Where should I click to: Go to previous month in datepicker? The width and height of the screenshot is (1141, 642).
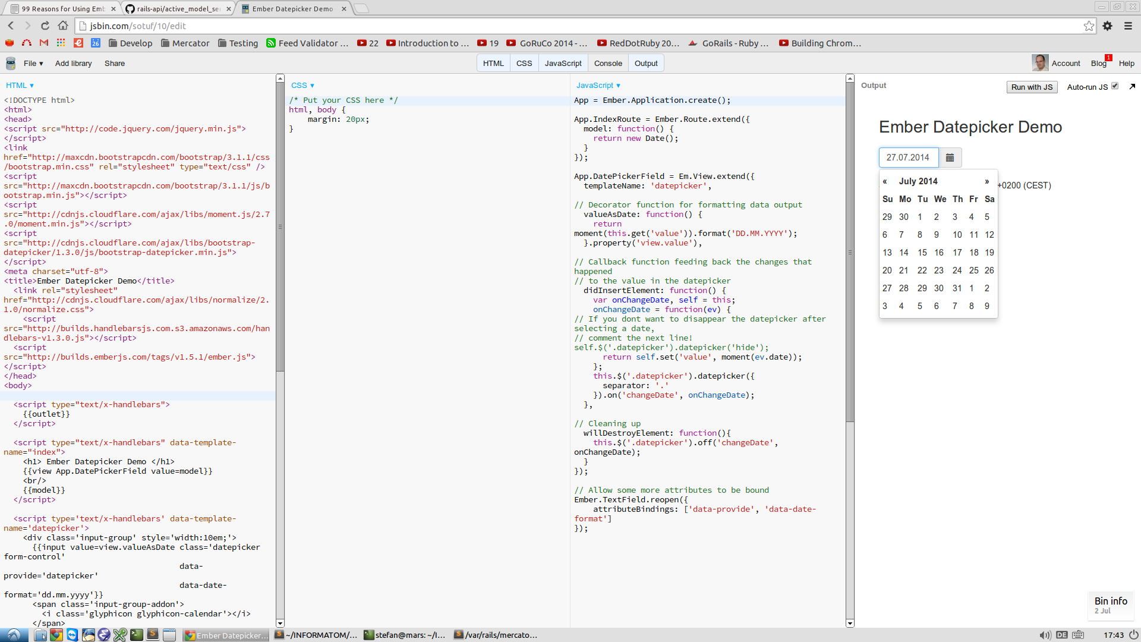(885, 181)
